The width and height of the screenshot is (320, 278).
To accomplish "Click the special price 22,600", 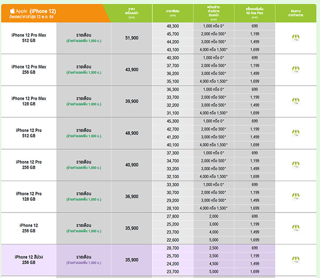I will click(173, 240).
